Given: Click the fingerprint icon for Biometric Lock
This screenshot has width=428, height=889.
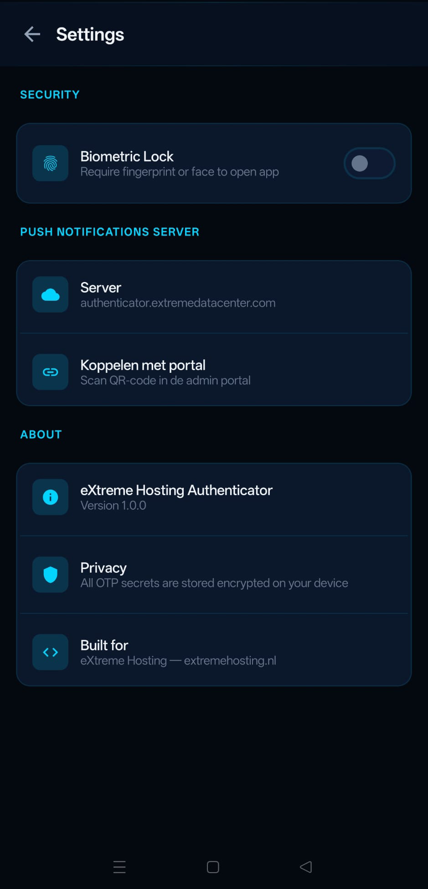Looking at the screenshot, I should [x=50, y=163].
